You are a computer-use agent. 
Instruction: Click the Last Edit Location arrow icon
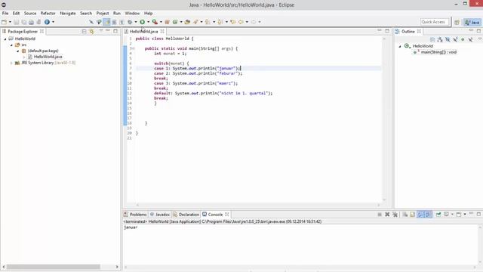click(233, 22)
